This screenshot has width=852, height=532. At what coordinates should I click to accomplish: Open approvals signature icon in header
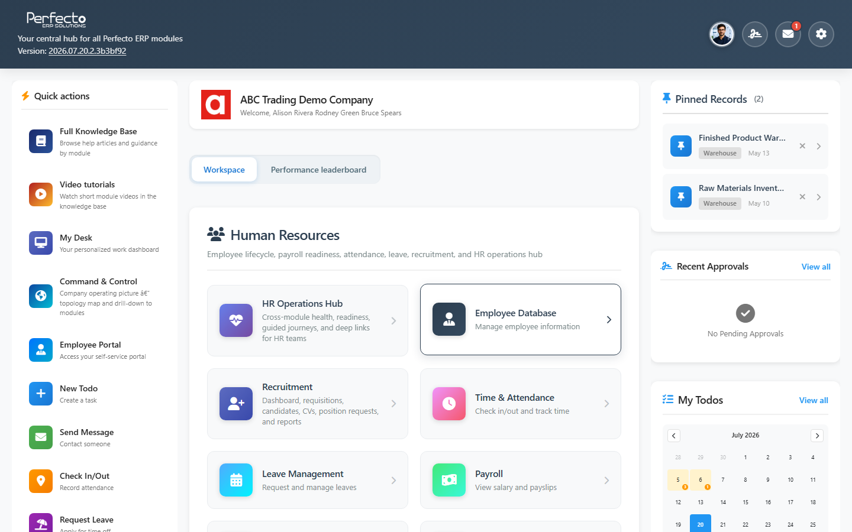coord(755,34)
